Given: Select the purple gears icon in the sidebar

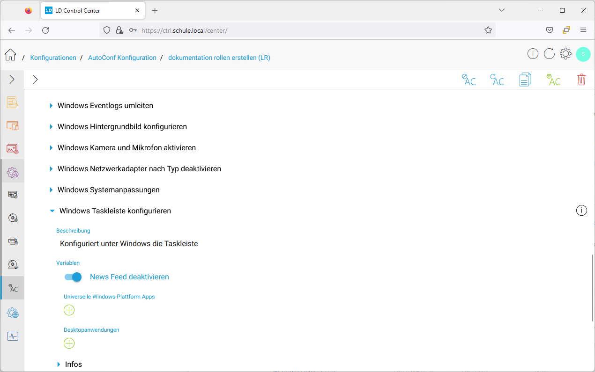Looking at the screenshot, I should [12, 172].
